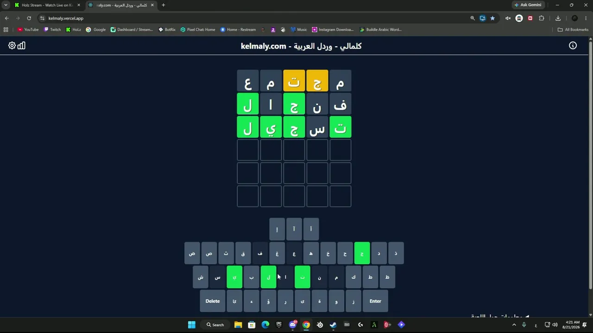The width and height of the screenshot is (593, 333).
Task: Open the browser Downloads icon
Action: pos(558,18)
